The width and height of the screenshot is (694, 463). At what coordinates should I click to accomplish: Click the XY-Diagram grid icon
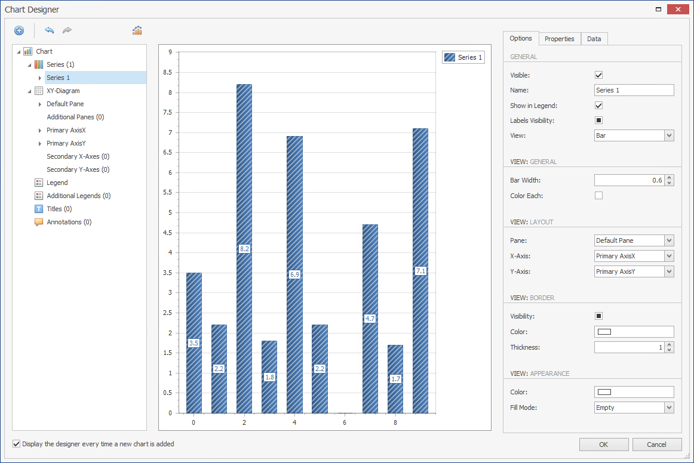tap(39, 91)
